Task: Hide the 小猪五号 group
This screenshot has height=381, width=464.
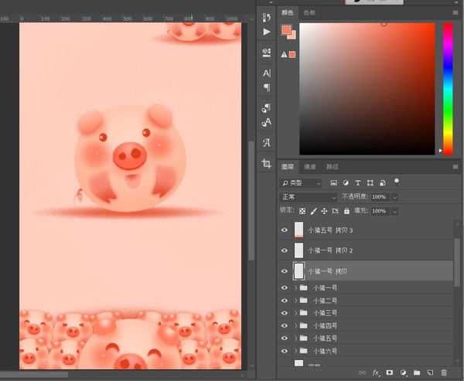Action: click(285, 338)
